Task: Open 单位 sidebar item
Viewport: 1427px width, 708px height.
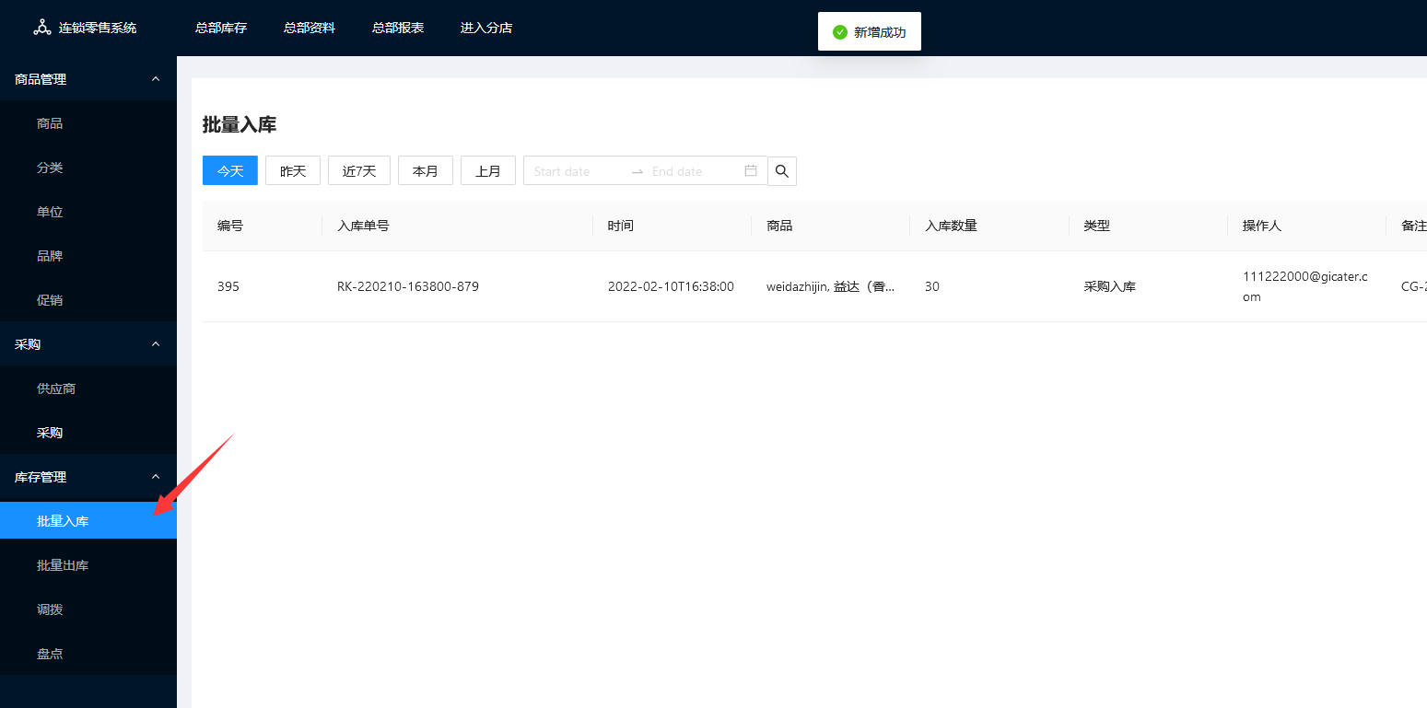Action: tap(88, 212)
